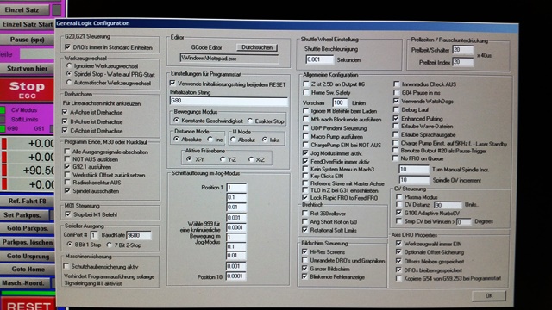Click the red Stop ESC button

27,90
